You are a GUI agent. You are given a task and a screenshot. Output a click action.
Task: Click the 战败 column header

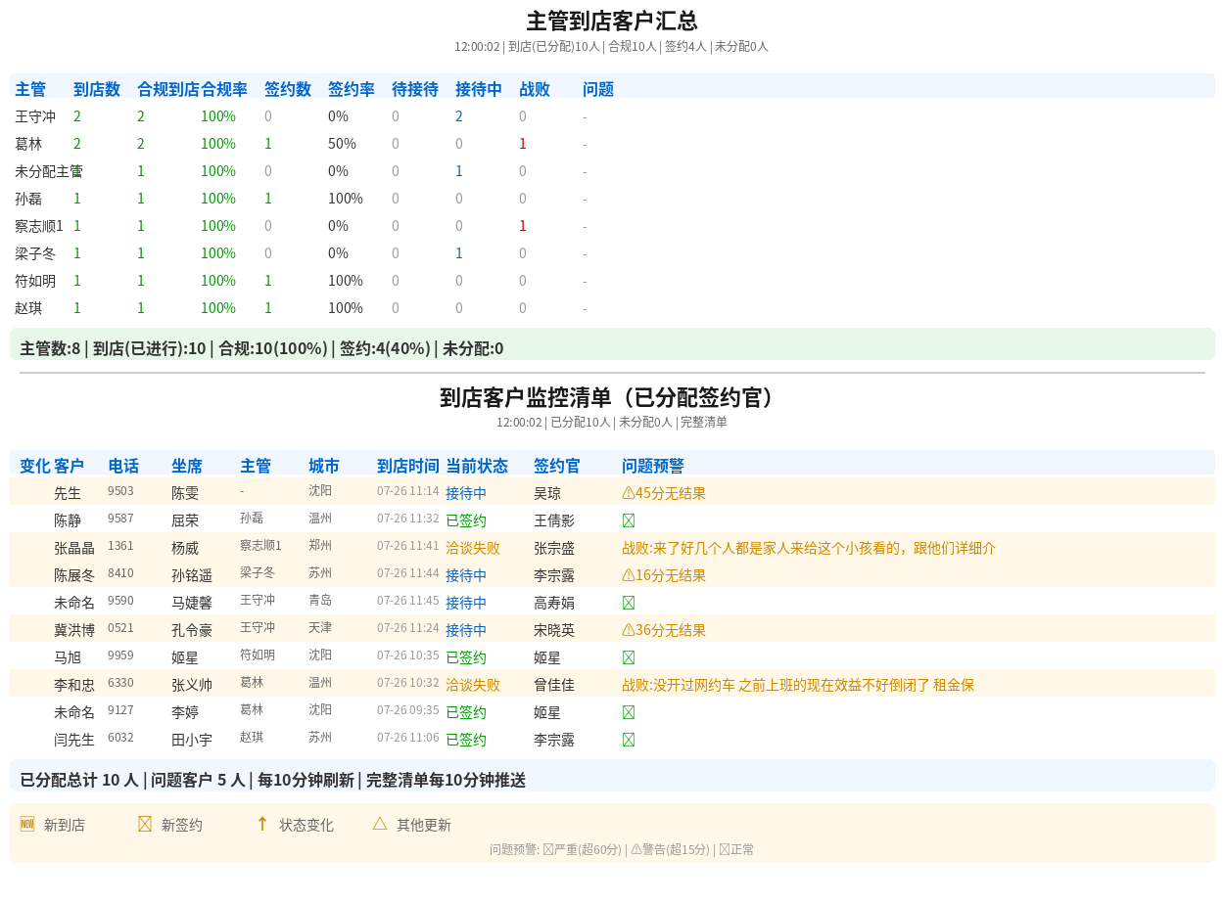pyautogui.click(x=535, y=89)
